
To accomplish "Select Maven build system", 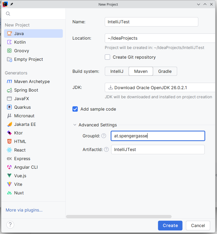I will click(141, 71).
